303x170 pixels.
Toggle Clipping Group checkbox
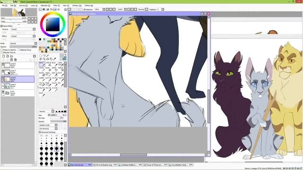tap(19, 50)
